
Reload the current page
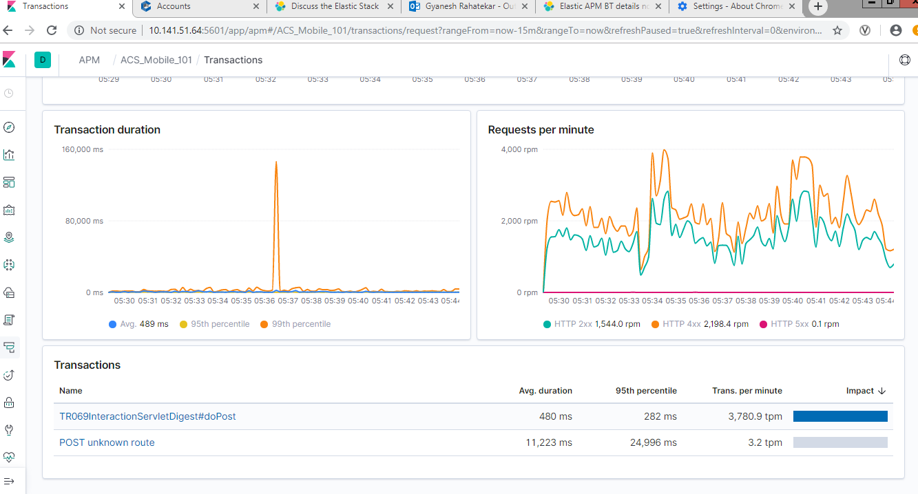52,30
